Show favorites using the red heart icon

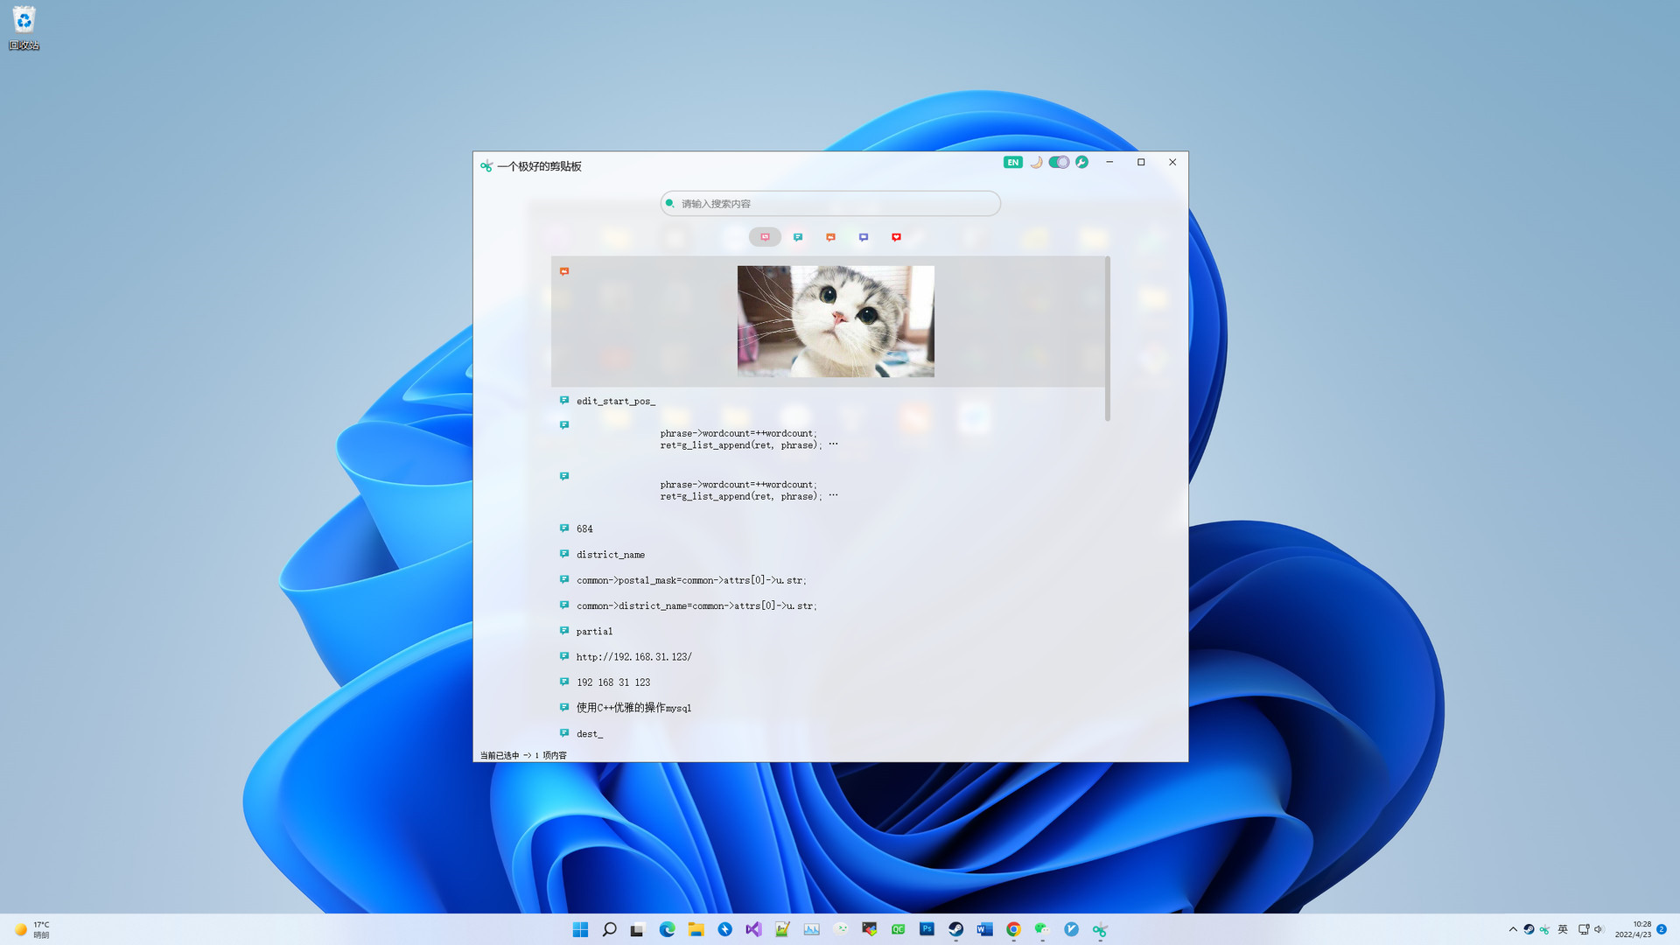896,237
